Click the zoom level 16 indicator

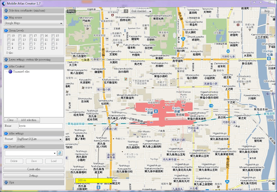point(126,11)
